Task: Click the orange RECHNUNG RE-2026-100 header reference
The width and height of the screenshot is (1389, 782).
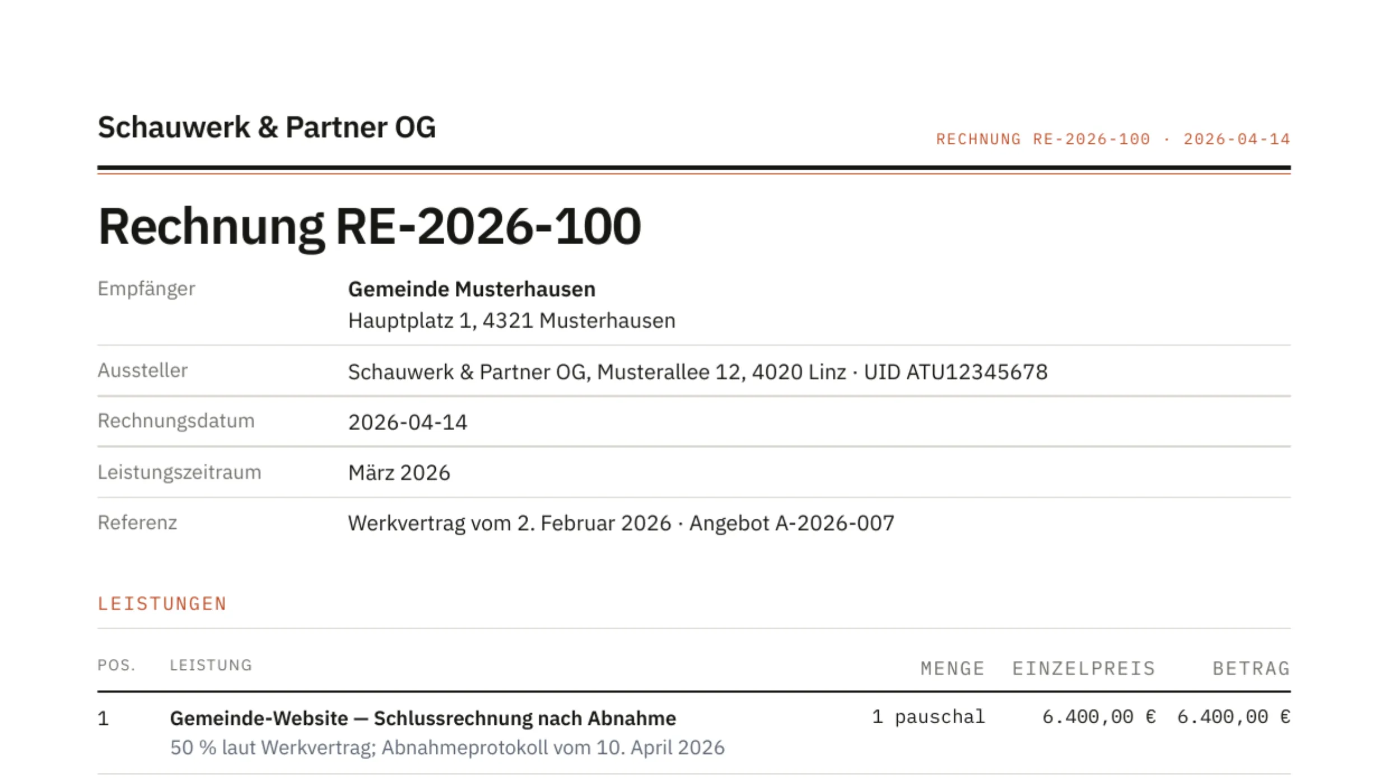Action: click(x=1043, y=139)
